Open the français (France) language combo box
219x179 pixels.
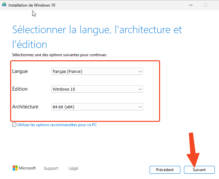pyautogui.click(x=97, y=71)
